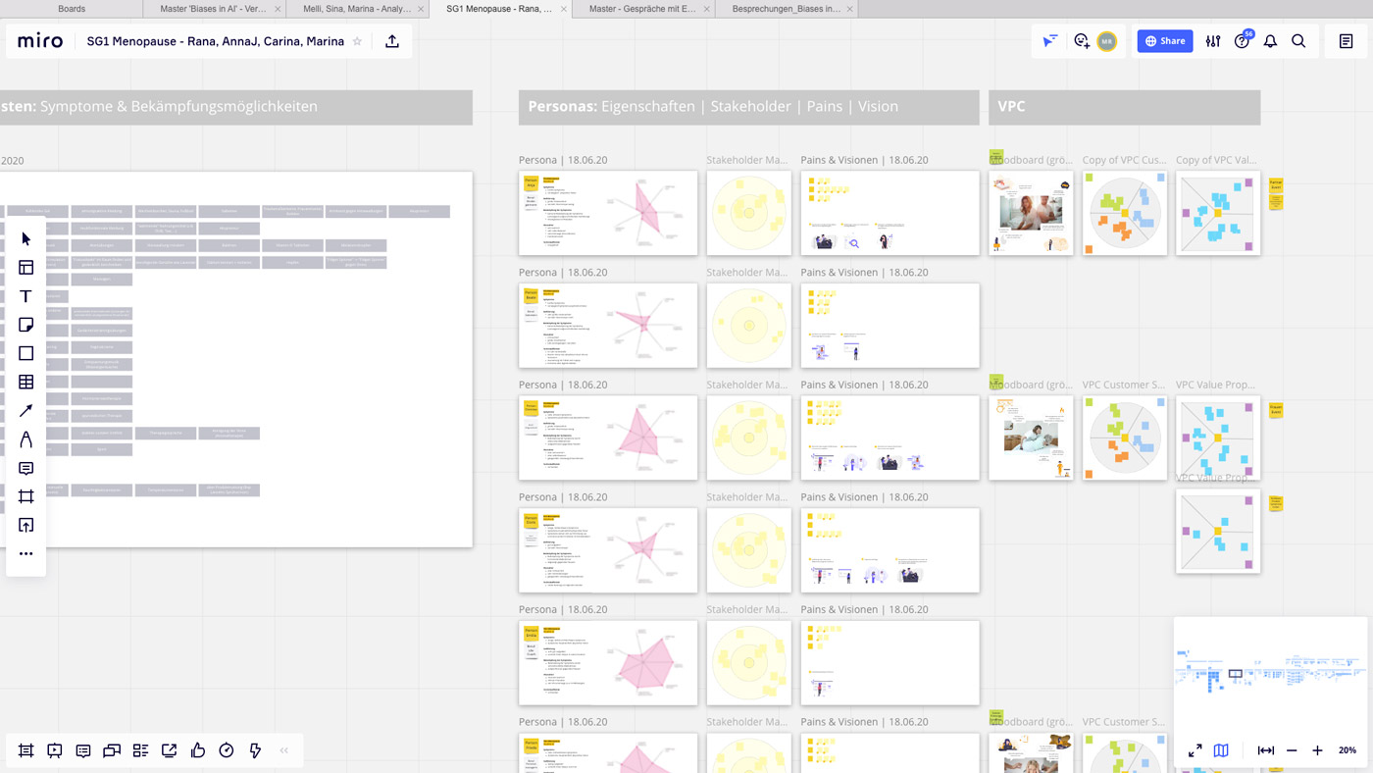The image size is (1373, 773).
Task: Select the Shape rectangle tool
Action: [x=26, y=353]
